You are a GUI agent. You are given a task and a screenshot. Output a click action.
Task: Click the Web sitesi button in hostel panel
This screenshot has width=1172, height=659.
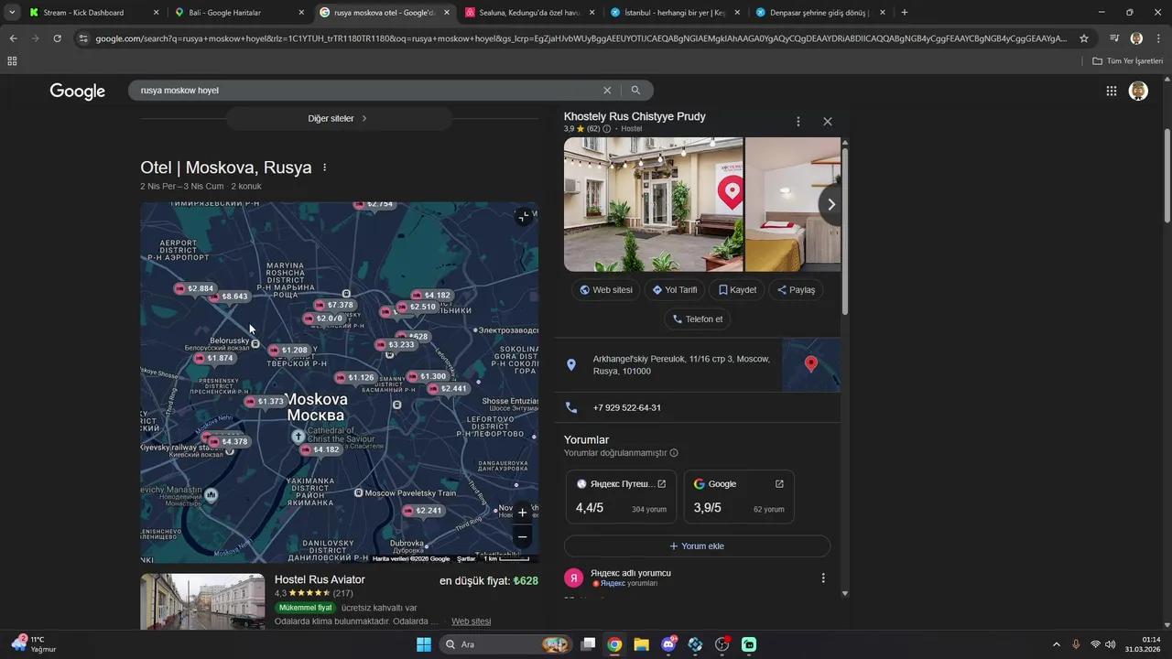pyautogui.click(x=606, y=290)
